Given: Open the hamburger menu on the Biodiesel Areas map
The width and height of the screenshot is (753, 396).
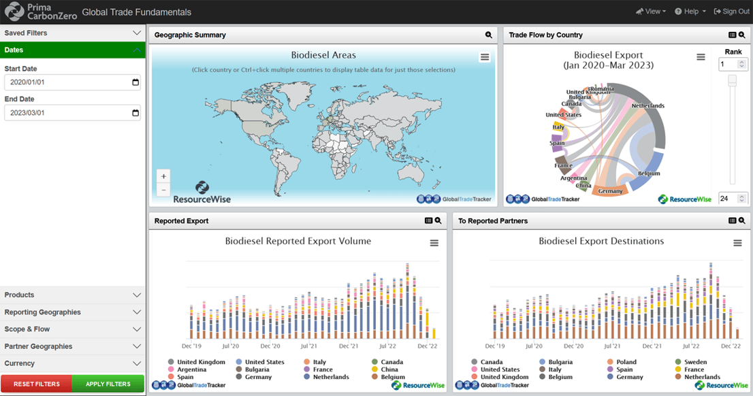Looking at the screenshot, I should [484, 57].
